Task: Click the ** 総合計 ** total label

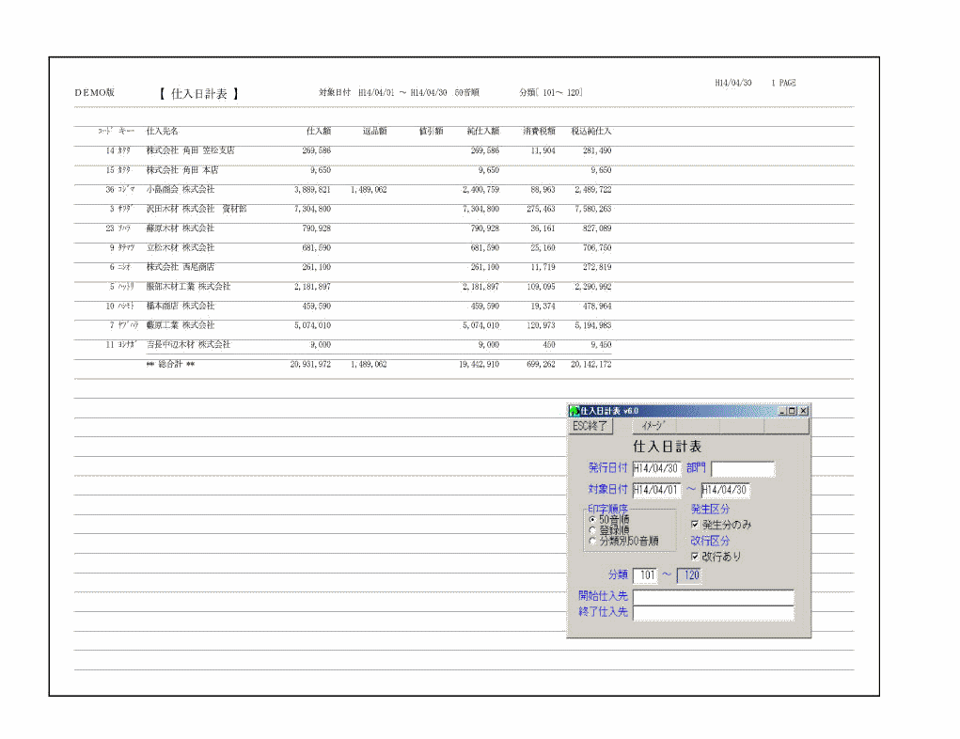Action: coord(171,364)
